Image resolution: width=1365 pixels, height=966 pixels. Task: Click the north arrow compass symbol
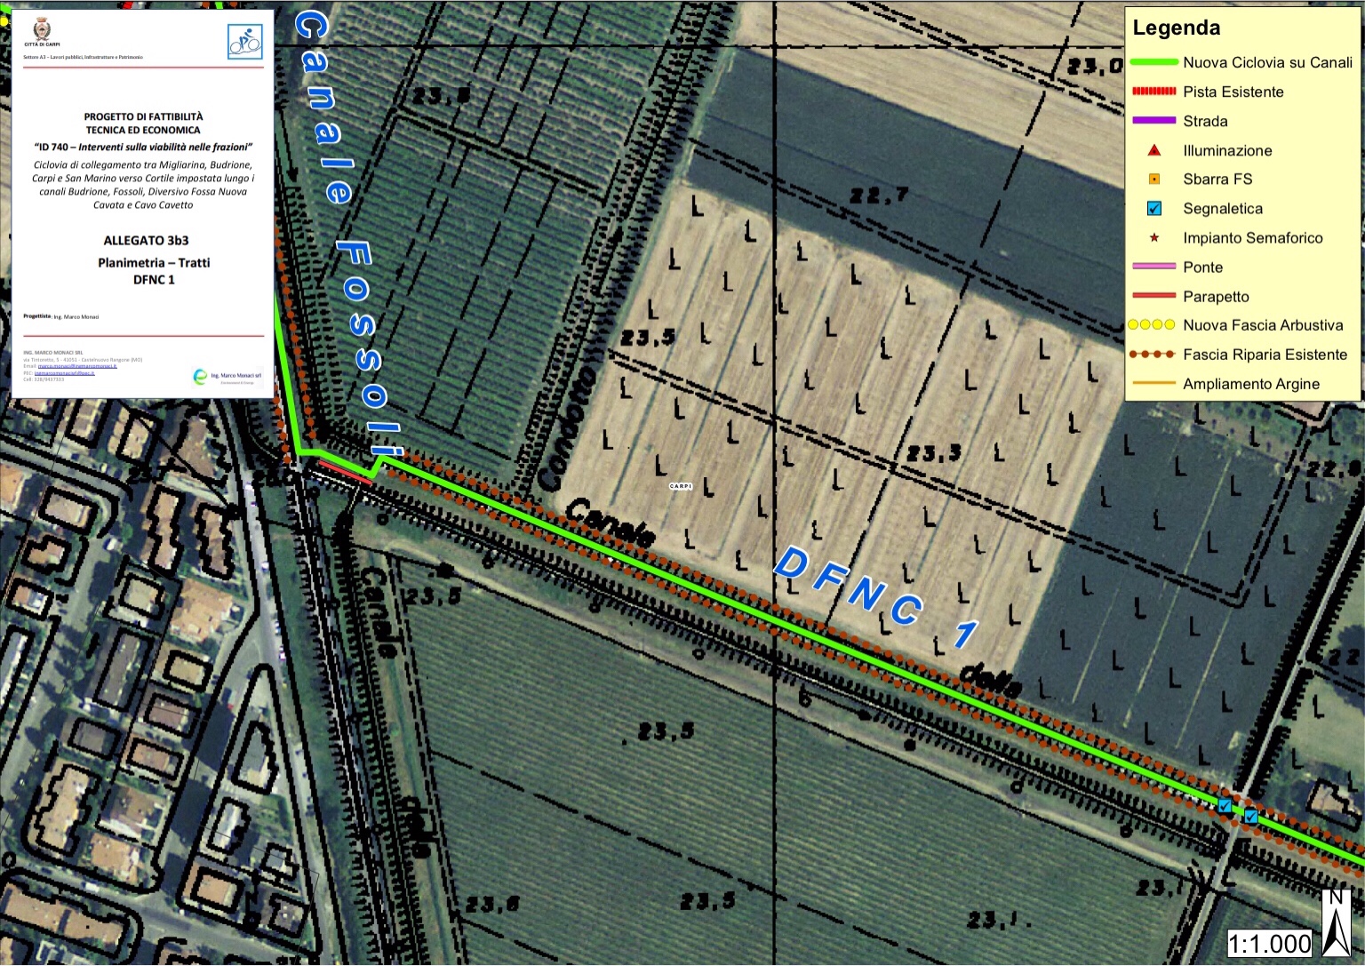pos(1336,923)
